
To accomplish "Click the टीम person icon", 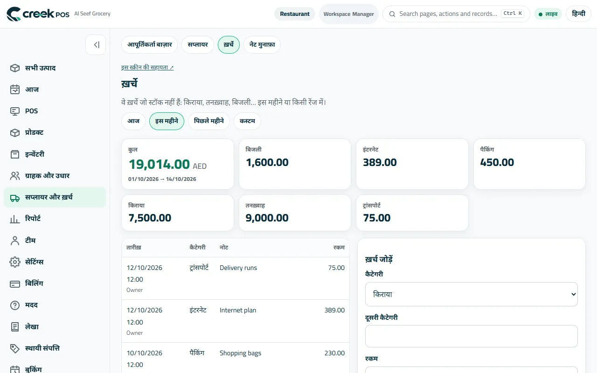I will click(x=15, y=241).
